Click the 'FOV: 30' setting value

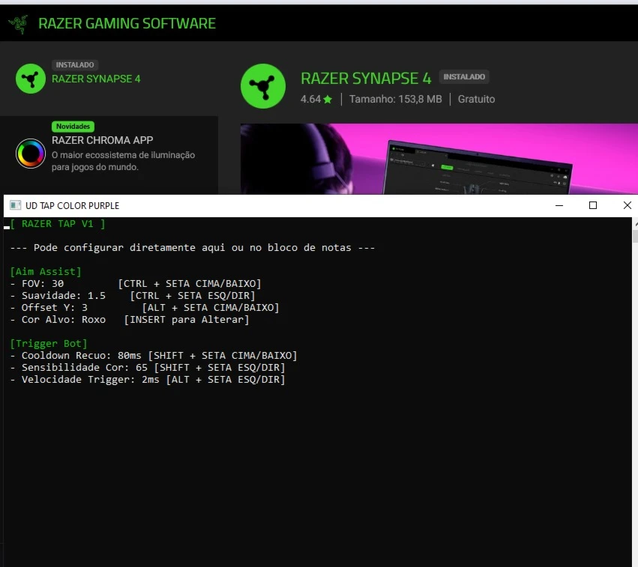click(43, 284)
